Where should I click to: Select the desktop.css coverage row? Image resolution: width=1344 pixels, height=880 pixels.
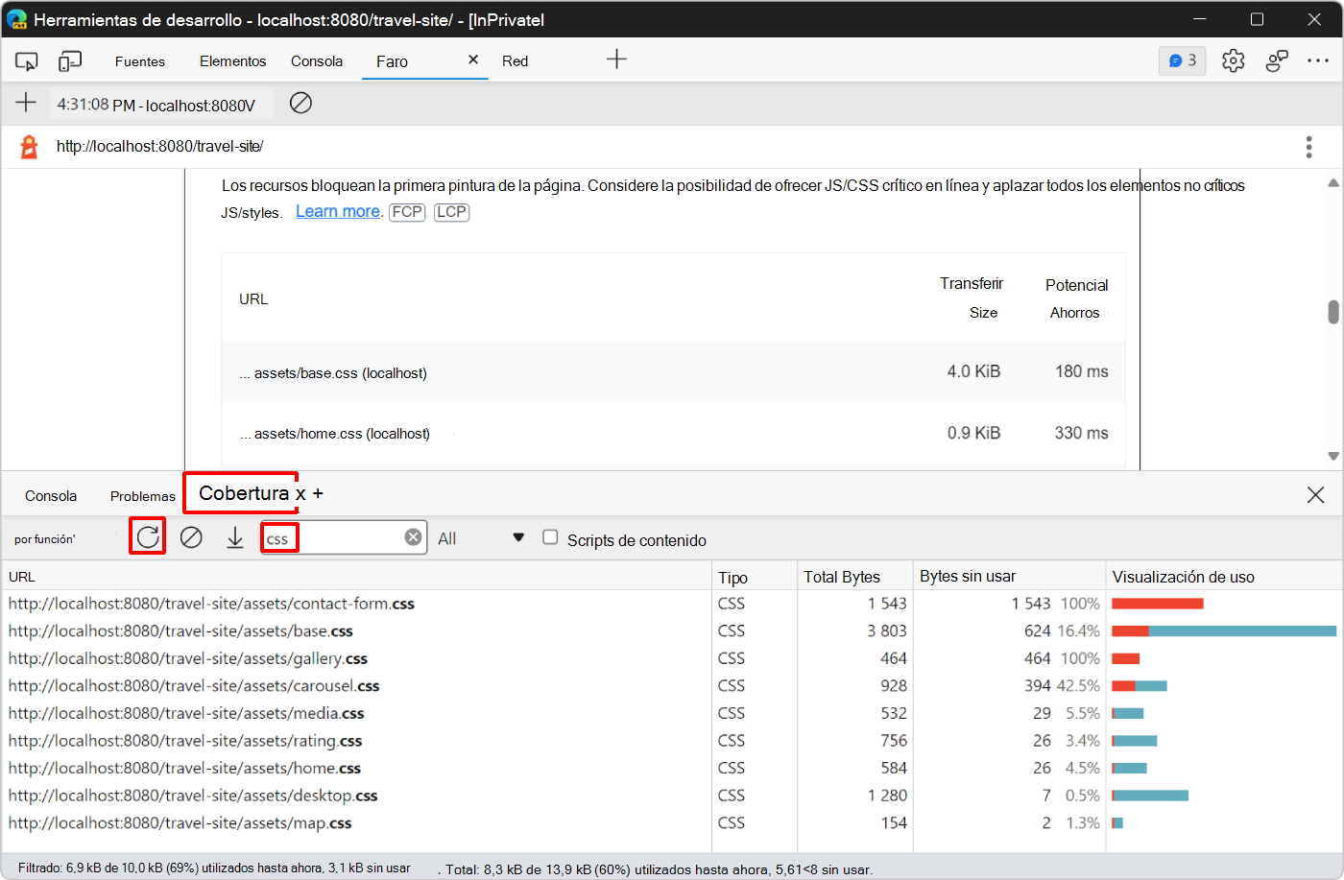[672, 796]
